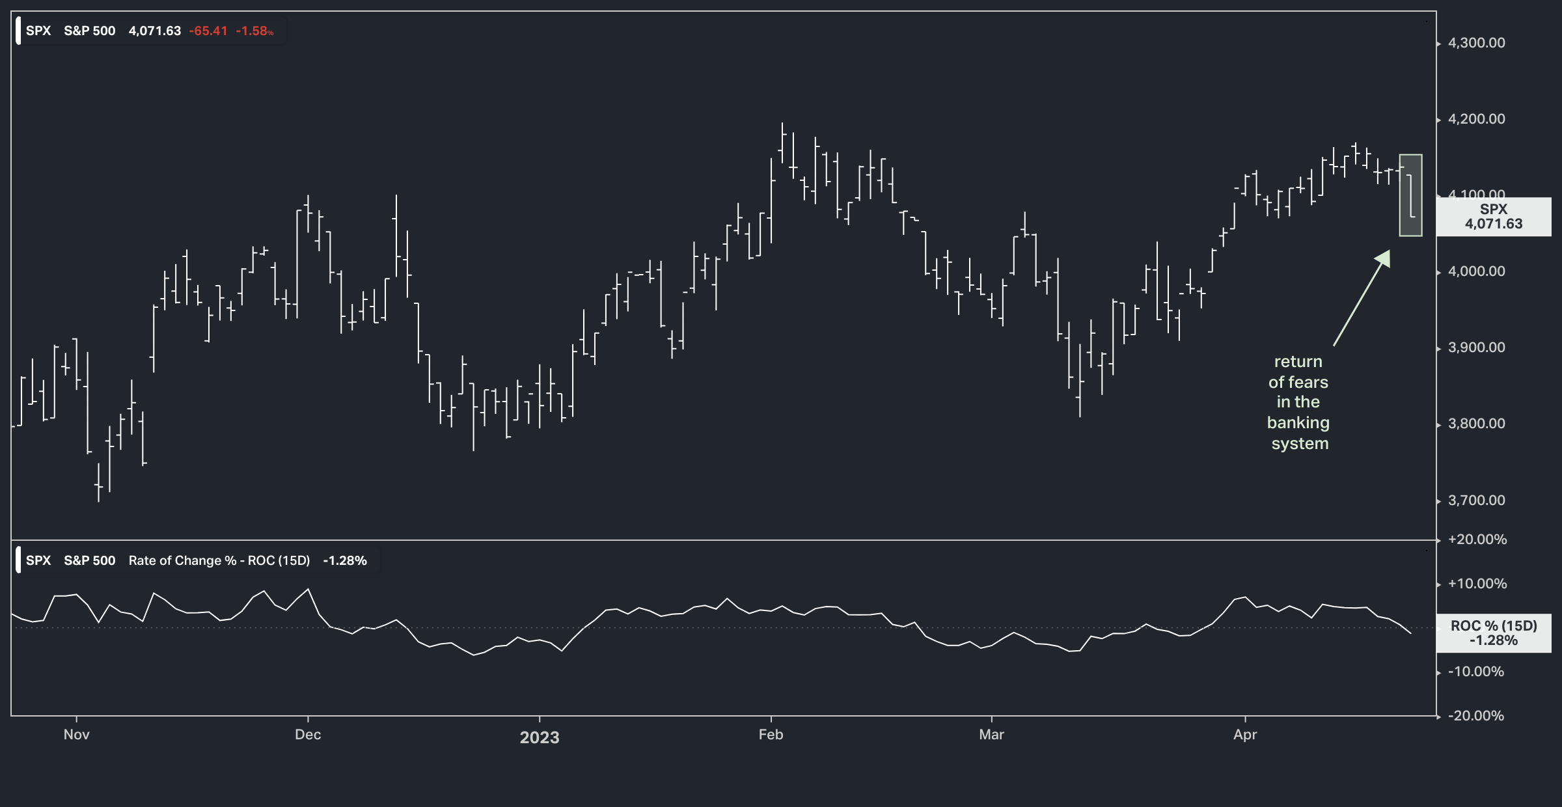Click the -65.41 change value

click(208, 31)
